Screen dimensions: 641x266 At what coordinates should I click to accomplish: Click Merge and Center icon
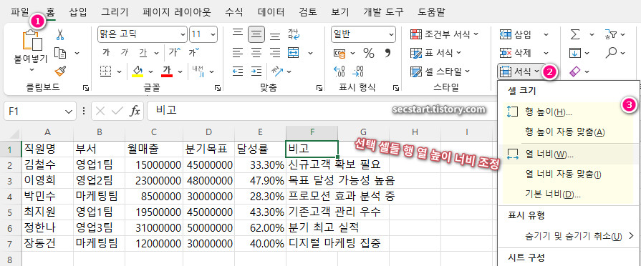(294, 53)
